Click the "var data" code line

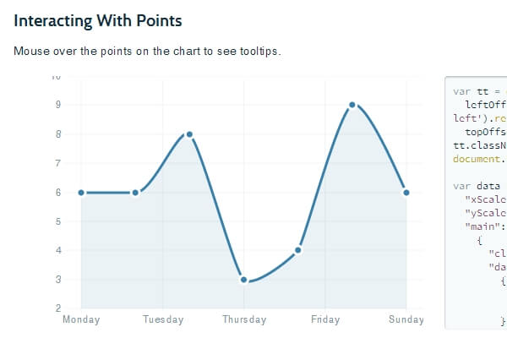(477, 183)
